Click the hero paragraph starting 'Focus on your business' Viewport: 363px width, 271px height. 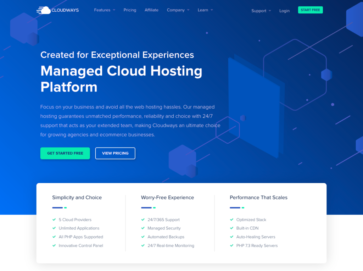130,121
